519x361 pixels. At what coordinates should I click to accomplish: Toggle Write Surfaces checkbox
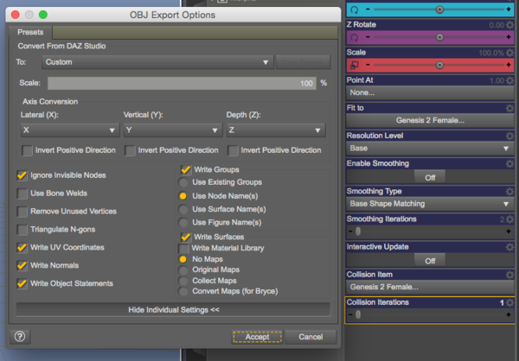pos(186,237)
